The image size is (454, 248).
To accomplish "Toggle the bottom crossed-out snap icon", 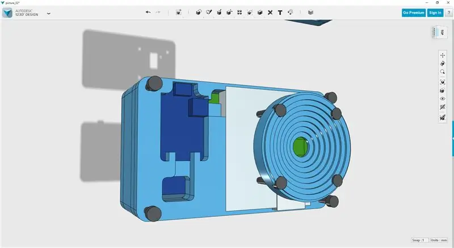I will tap(443, 118).
